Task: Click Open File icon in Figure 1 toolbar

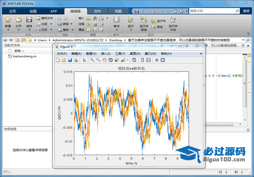Action: (x=64, y=60)
